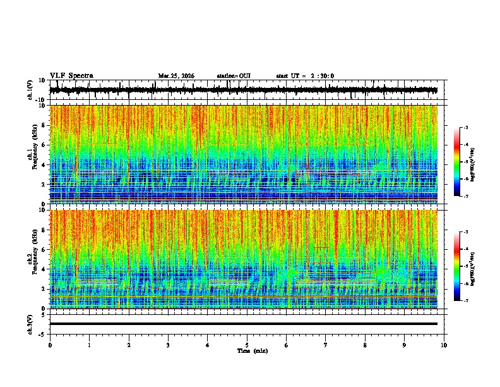Select the log(PSD) label beside ch.2 colorbar
Screen dimensions: 500x387
473,269
